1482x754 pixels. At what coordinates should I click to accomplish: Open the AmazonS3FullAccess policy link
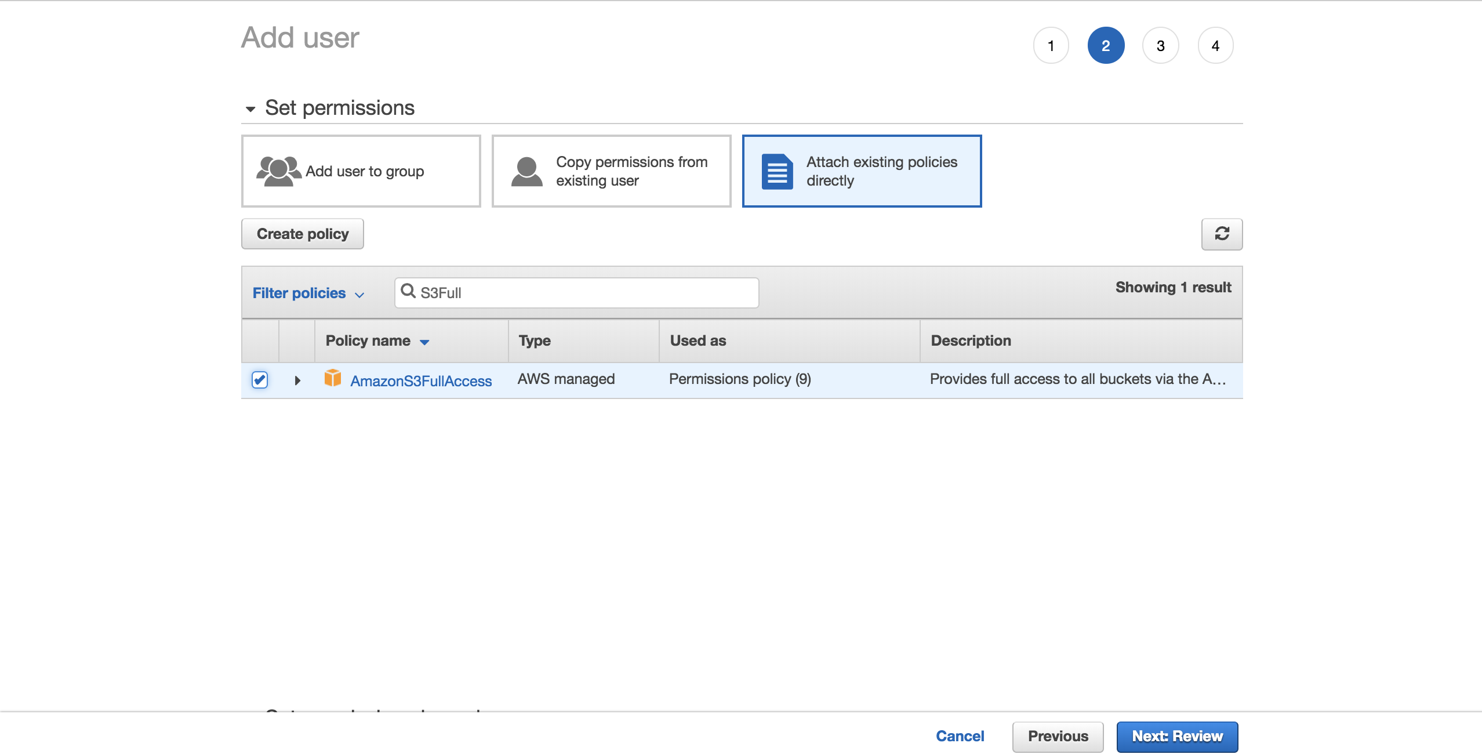(x=421, y=380)
